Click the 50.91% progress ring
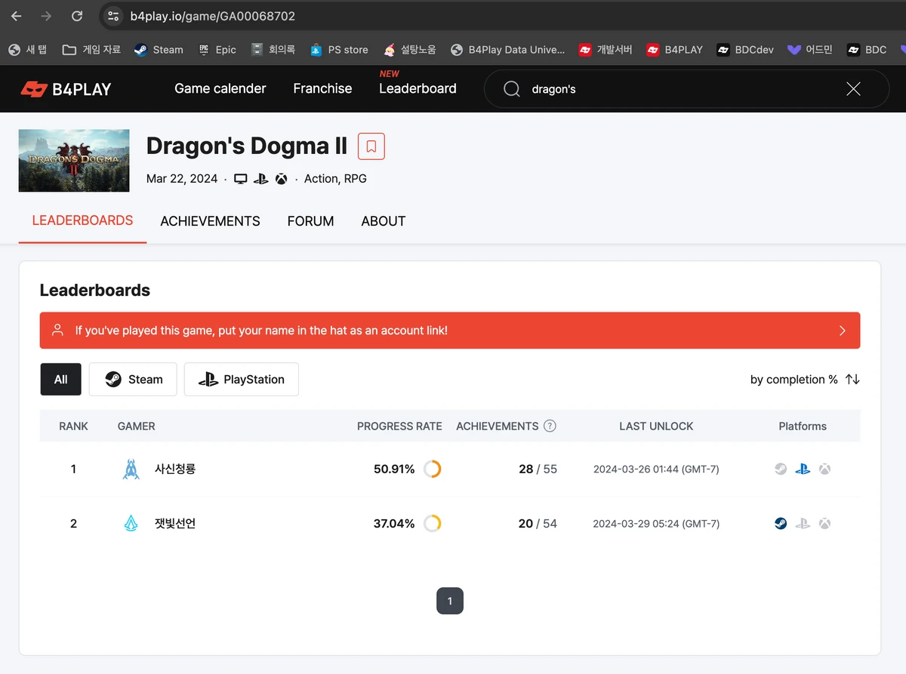This screenshot has width=906, height=674. [x=433, y=469]
